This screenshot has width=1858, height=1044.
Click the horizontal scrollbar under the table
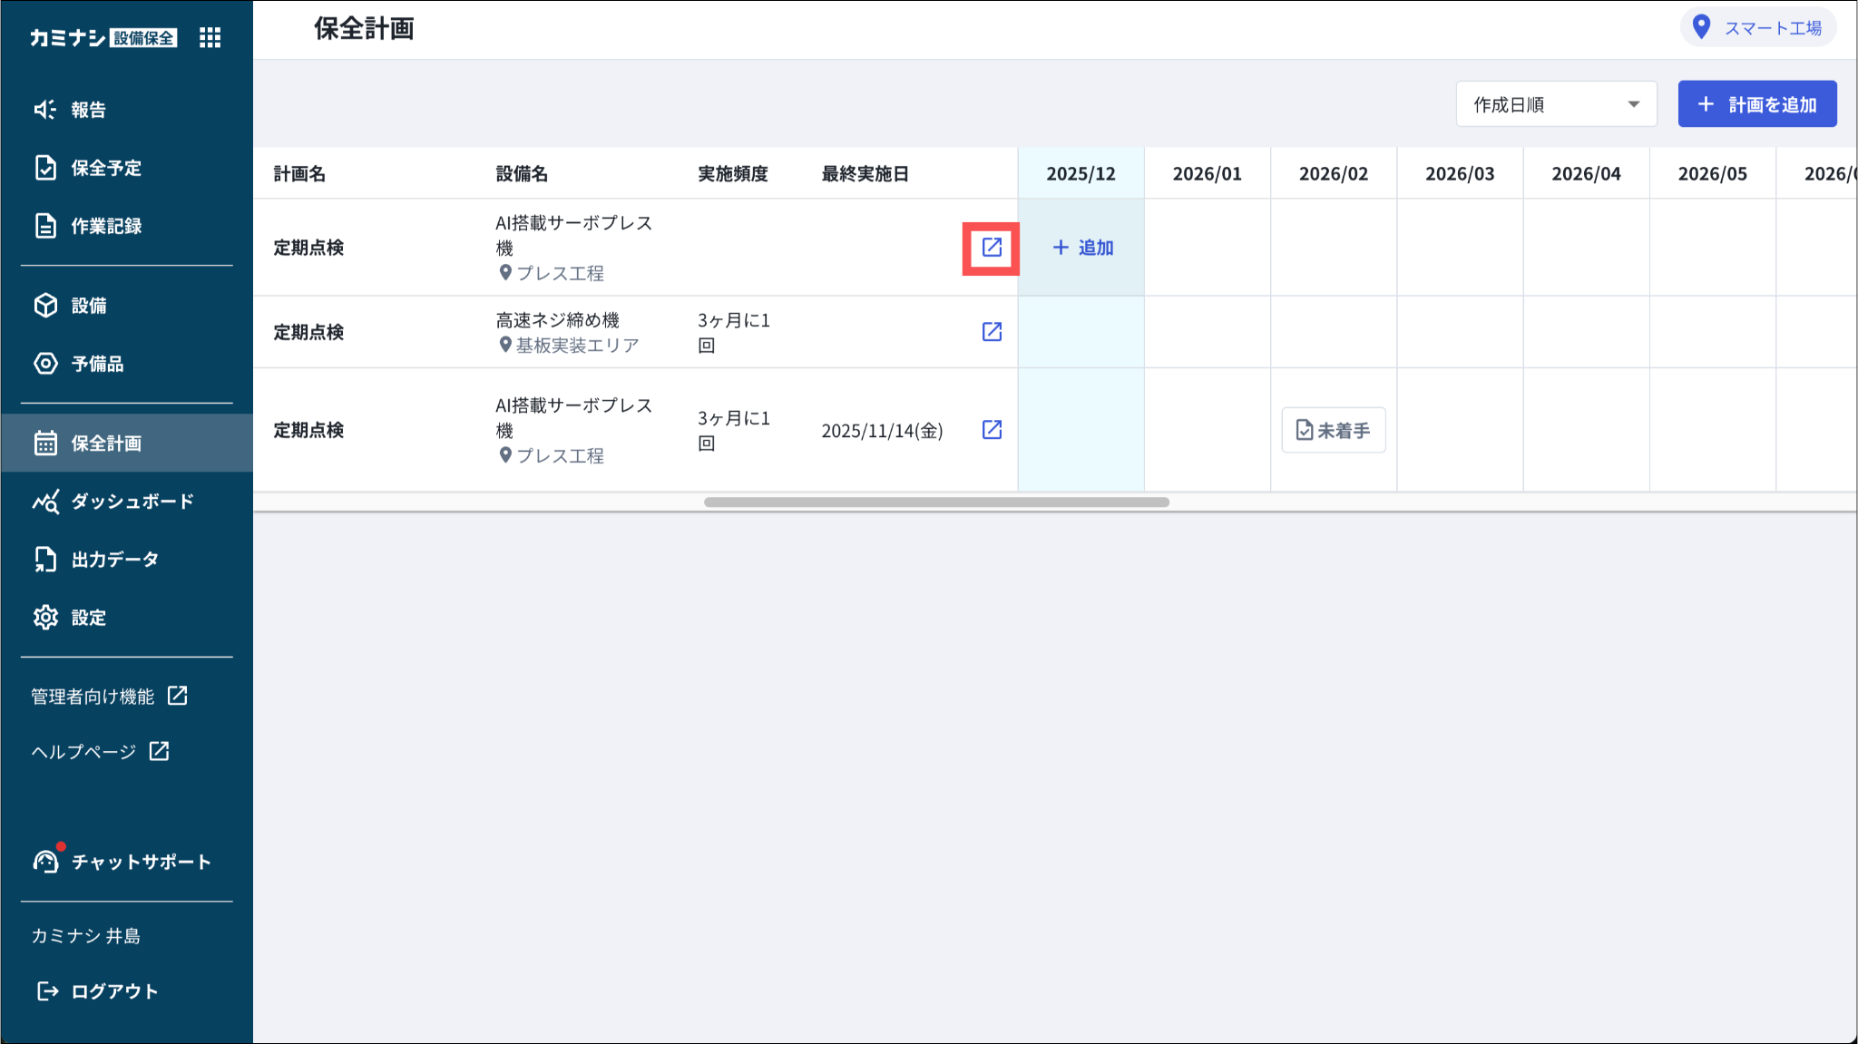(x=935, y=502)
